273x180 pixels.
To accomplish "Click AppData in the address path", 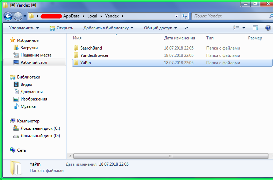I will click(71, 16).
